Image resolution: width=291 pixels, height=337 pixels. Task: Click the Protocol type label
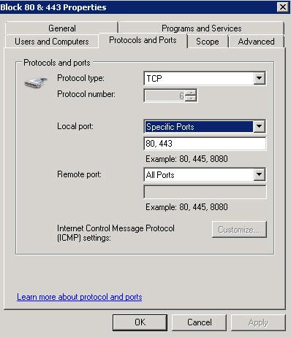80,78
